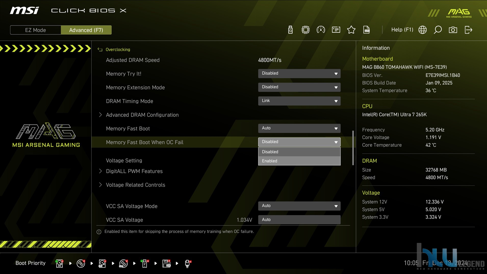This screenshot has width=487, height=274.
Task: Open DRAM Timing Mode dropdown set to Link
Action: coord(299,101)
